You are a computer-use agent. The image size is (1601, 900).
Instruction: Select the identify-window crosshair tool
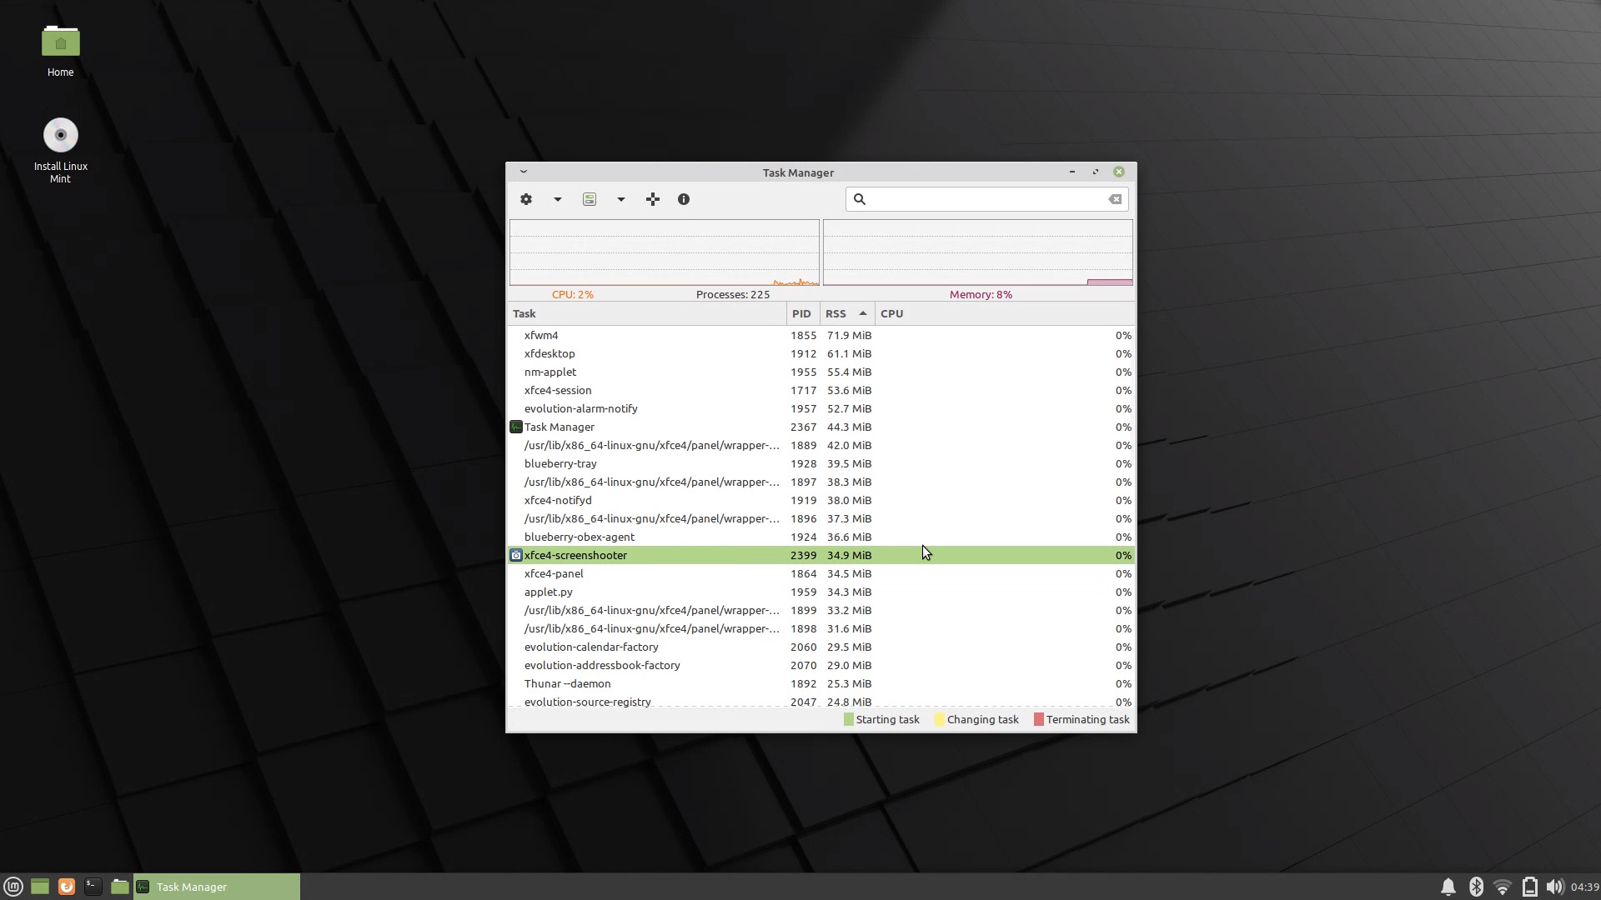(652, 198)
